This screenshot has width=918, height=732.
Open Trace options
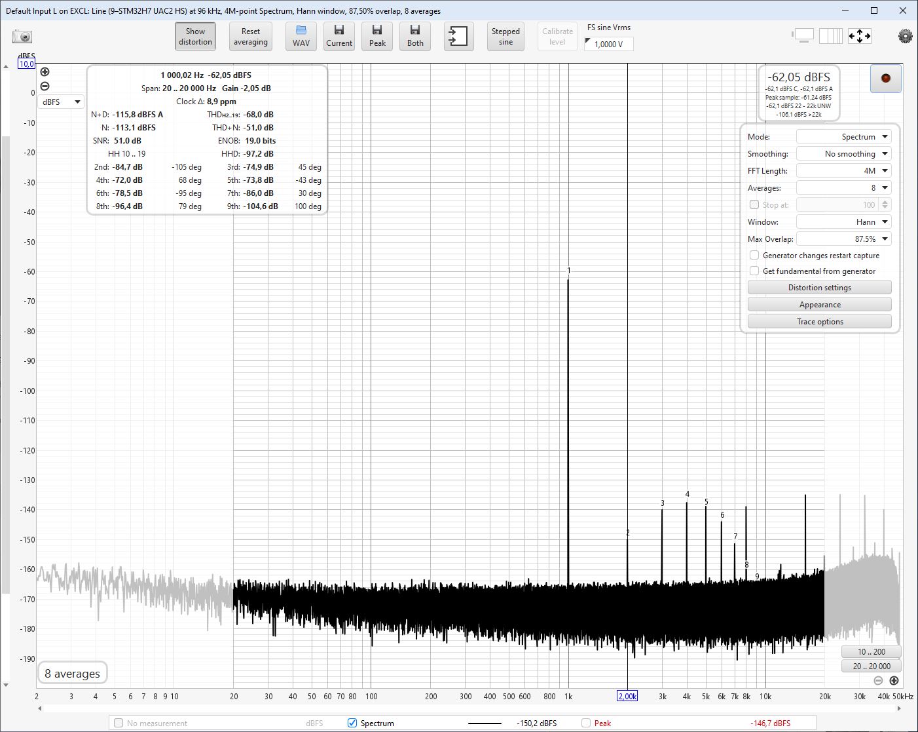pyautogui.click(x=820, y=322)
